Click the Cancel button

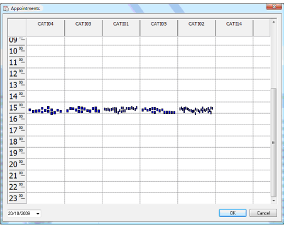tap(263, 213)
